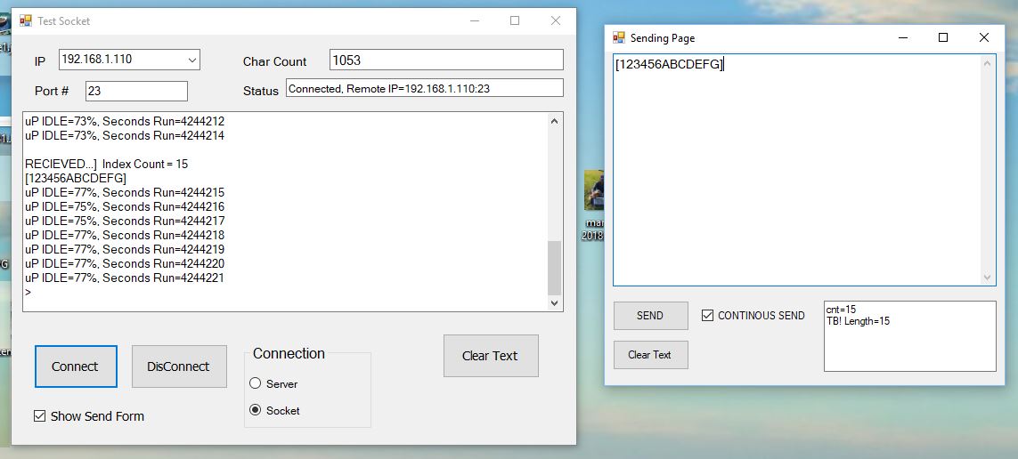
Task: Click the Test Socket title bar app icon
Action: [x=25, y=20]
